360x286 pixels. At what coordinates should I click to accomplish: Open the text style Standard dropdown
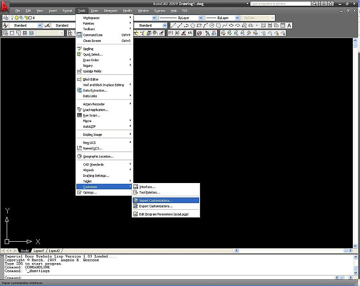coord(40,25)
